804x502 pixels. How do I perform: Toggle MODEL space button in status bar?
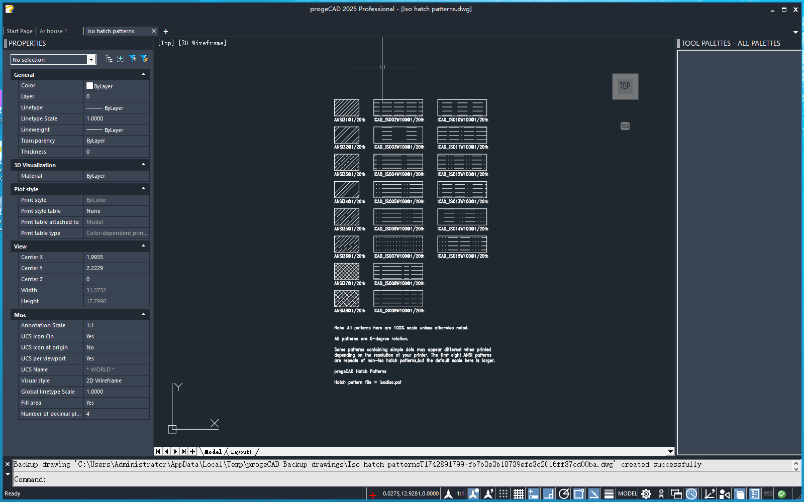[x=628, y=494]
